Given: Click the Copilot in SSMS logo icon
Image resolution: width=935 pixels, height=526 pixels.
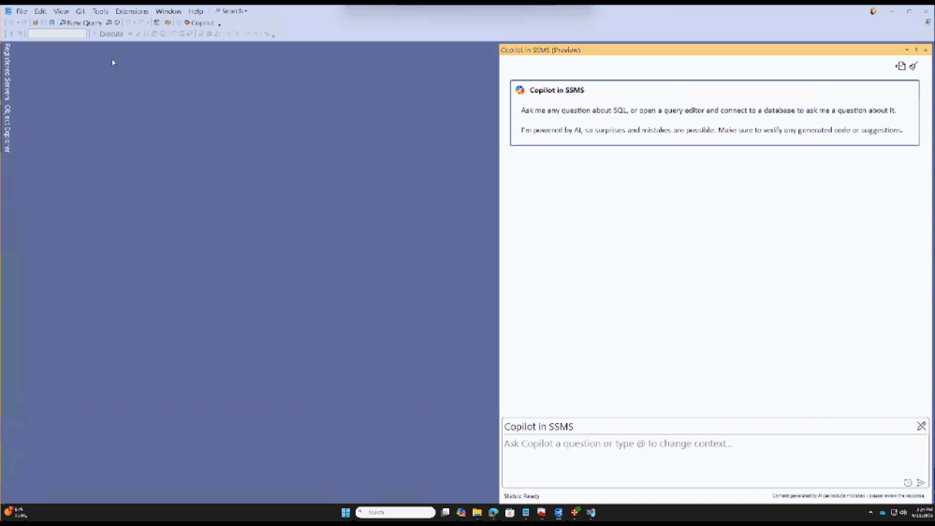Looking at the screenshot, I should tap(520, 90).
